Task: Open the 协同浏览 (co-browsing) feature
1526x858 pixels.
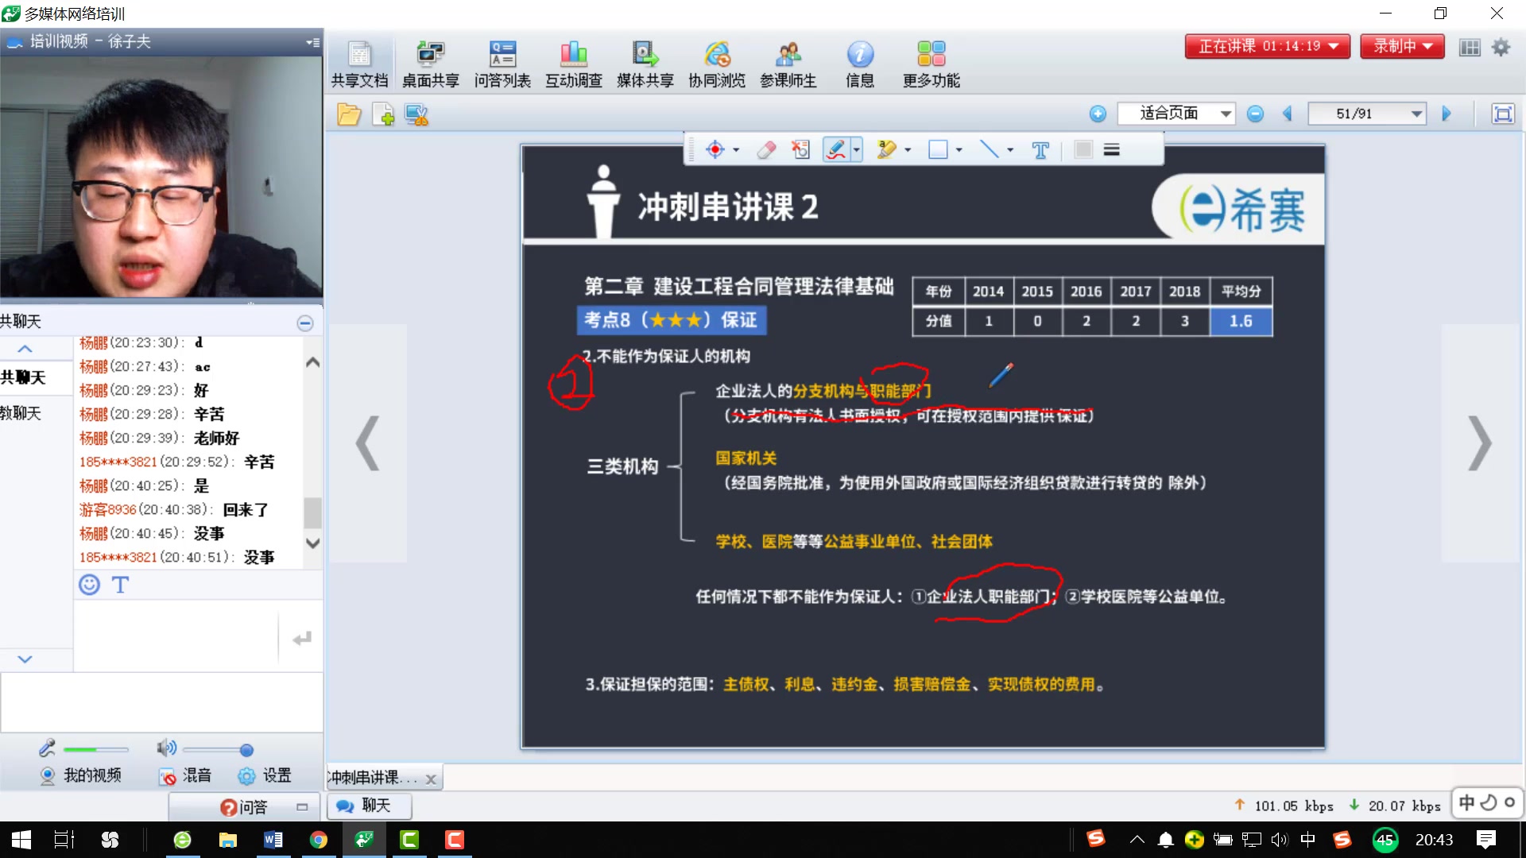Action: (x=716, y=62)
